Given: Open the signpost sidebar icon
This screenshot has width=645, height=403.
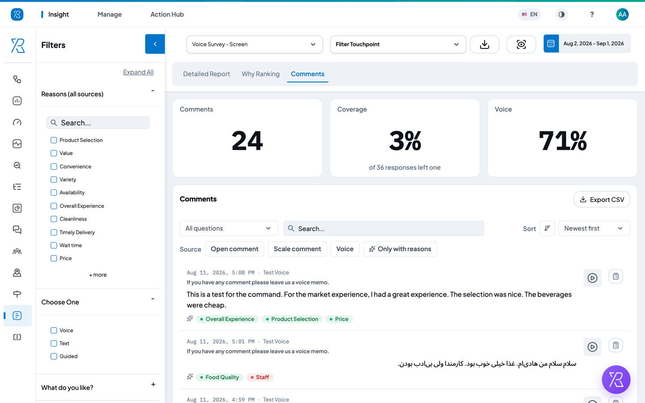Looking at the screenshot, I should 17,294.
